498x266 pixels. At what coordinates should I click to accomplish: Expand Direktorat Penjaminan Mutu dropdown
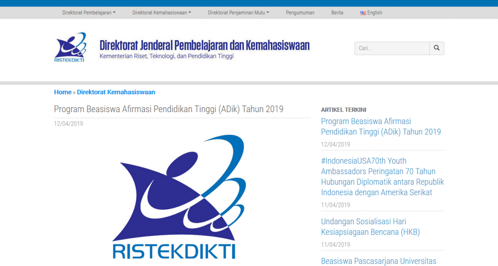[x=238, y=13]
